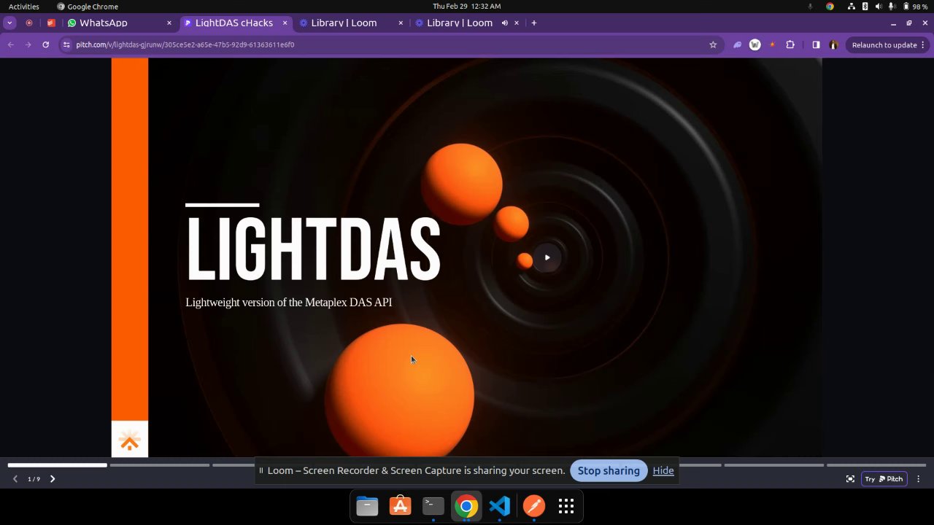Open a new browser tab
This screenshot has height=525, width=934.
[x=534, y=23]
